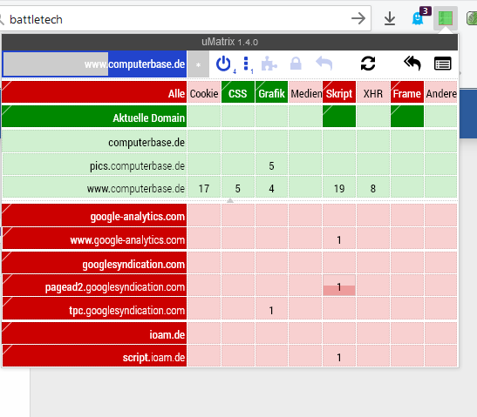The height and width of the screenshot is (417, 477).
Task: Toggle the CSS column header
Action: tap(237, 92)
